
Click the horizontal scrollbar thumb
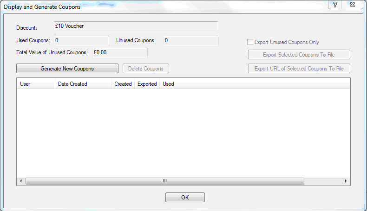tap(165, 181)
